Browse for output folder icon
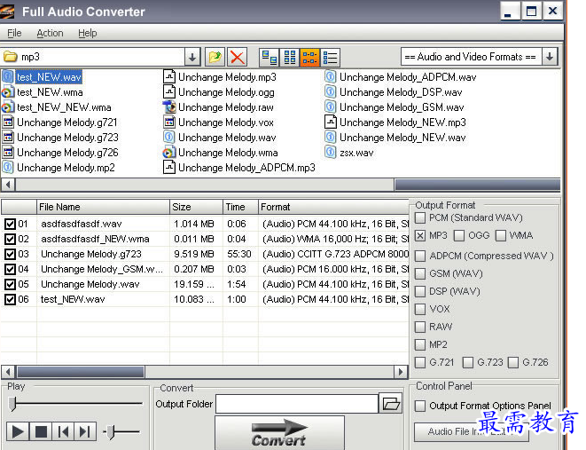The height and width of the screenshot is (450, 586). click(391, 404)
